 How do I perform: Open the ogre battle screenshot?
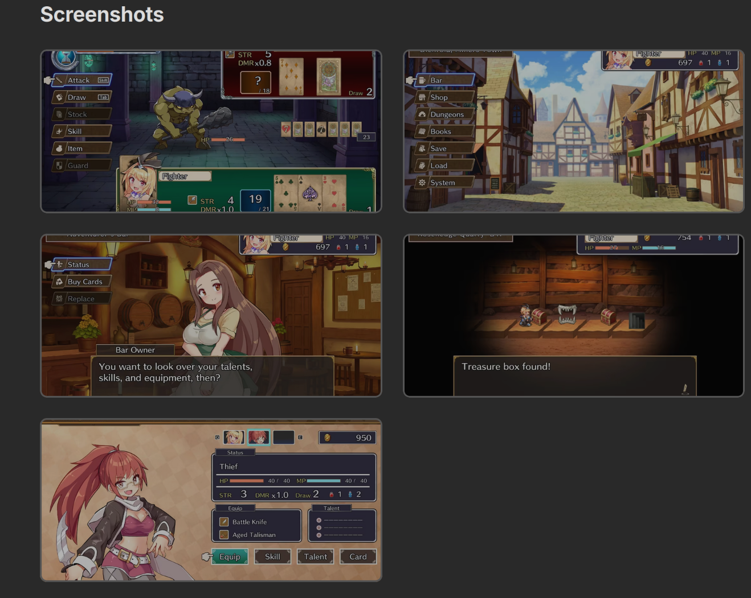[211, 131]
